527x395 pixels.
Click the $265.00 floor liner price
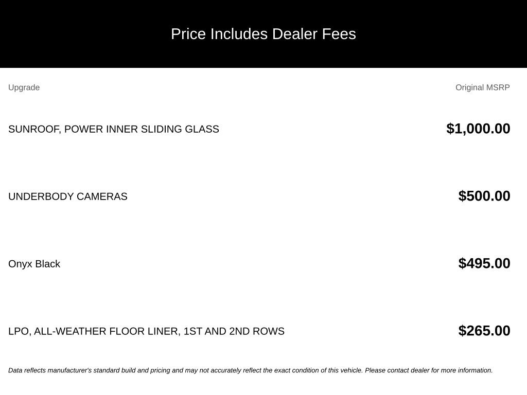click(x=484, y=331)
